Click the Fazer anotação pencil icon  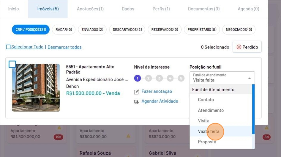tap(136, 92)
